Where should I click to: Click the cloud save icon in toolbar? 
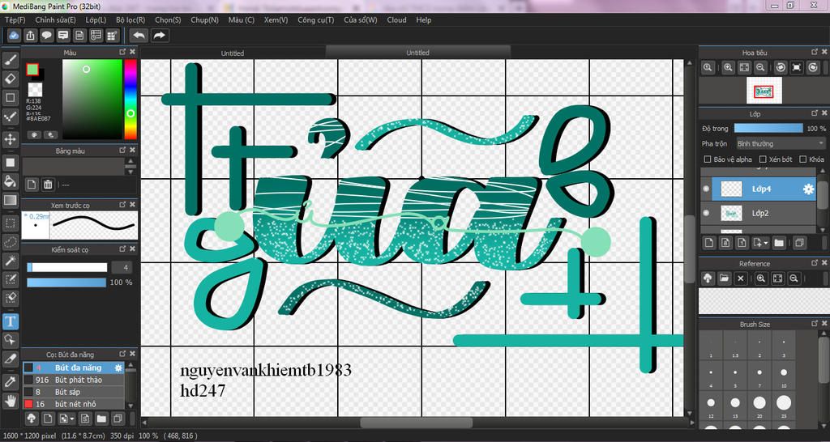point(15,36)
